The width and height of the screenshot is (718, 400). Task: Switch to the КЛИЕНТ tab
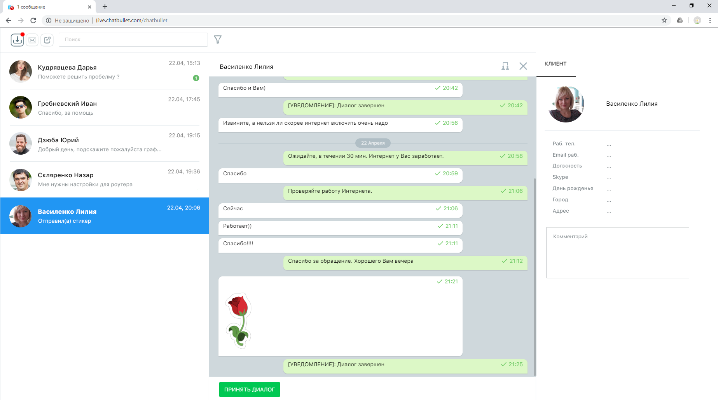point(555,64)
